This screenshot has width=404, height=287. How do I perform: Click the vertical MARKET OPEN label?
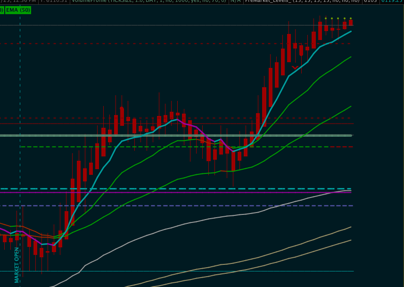(17, 265)
